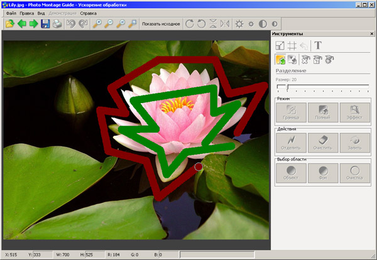Screen dimensions: 377x260
Task: Click the flip horizontal icon
Action: point(226,24)
